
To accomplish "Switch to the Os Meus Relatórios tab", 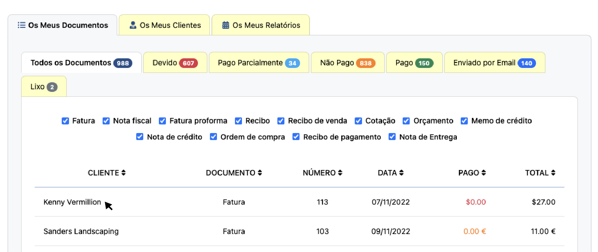I will 261,25.
